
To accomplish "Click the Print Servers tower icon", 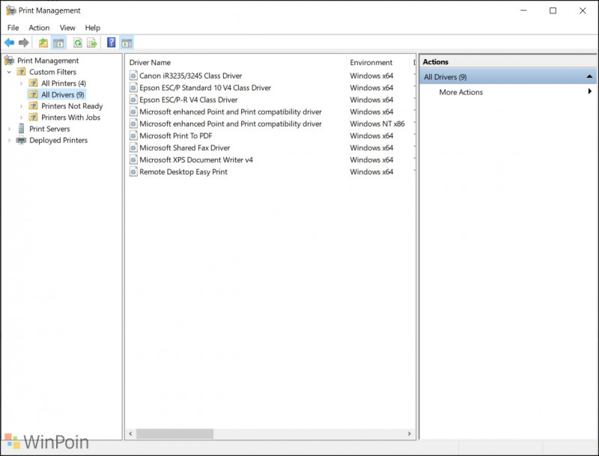I will coord(22,129).
